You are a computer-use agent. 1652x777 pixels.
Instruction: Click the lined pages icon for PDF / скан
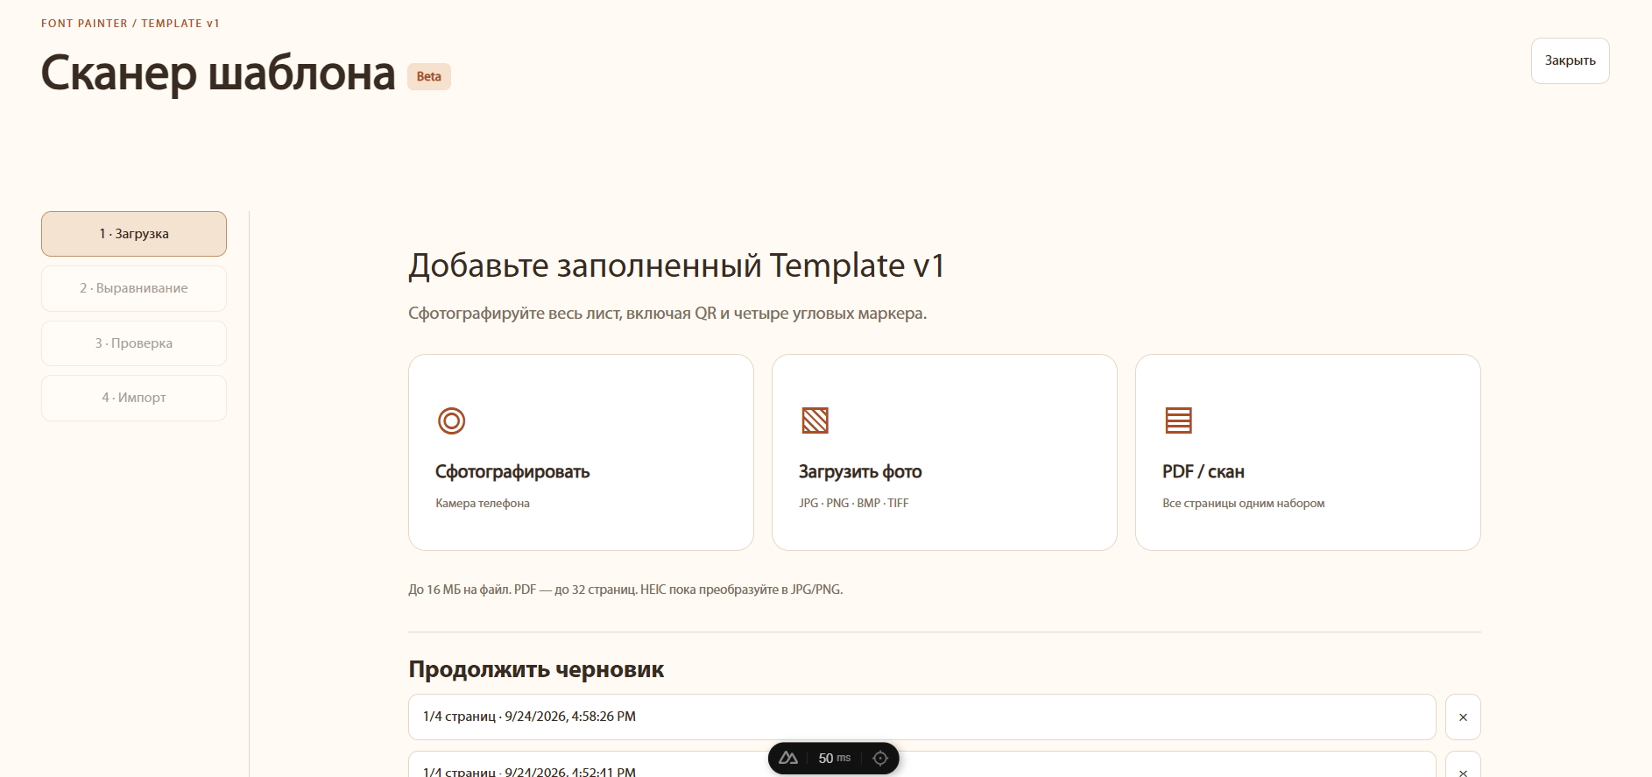[x=1178, y=420]
